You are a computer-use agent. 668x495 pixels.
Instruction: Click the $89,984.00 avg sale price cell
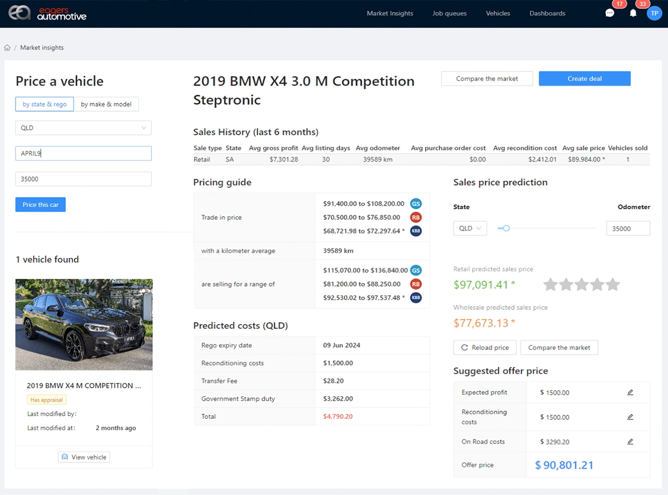pos(586,160)
